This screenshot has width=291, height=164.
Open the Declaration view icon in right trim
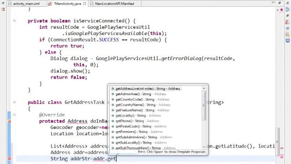(288, 35)
